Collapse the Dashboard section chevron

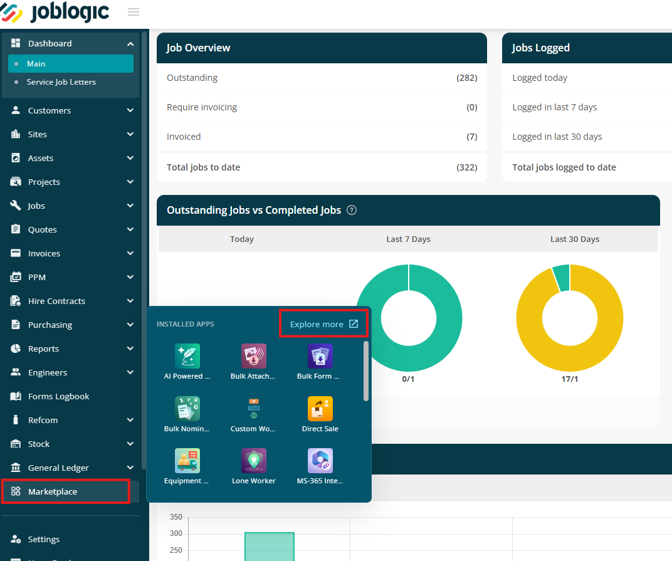[x=130, y=44]
